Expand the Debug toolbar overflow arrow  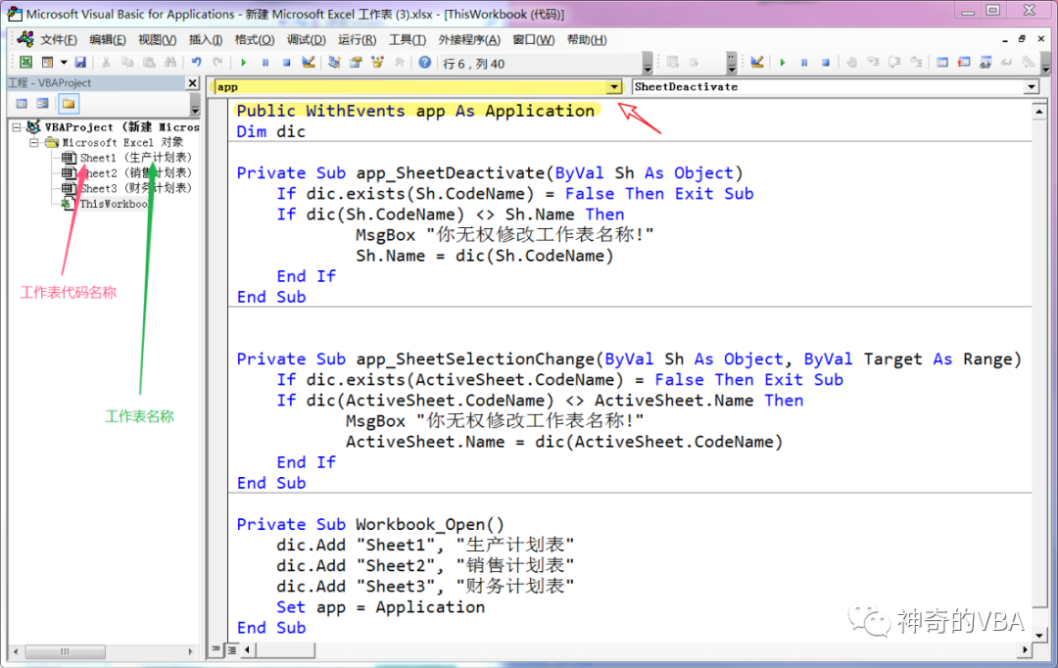[1045, 64]
